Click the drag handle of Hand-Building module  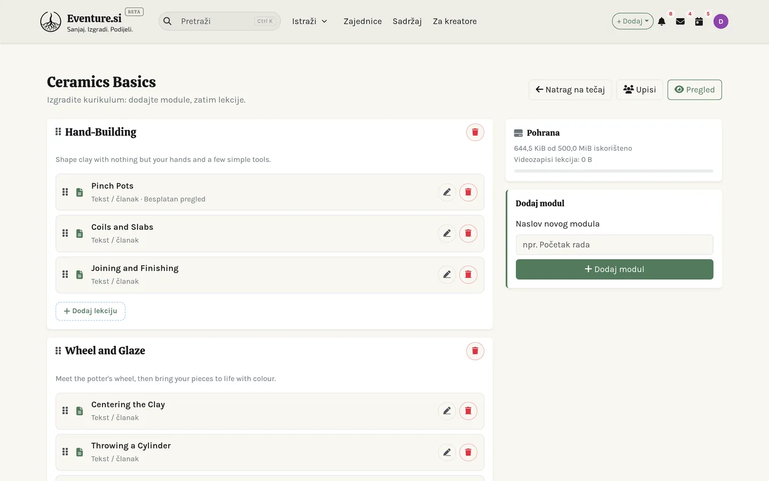click(x=58, y=131)
